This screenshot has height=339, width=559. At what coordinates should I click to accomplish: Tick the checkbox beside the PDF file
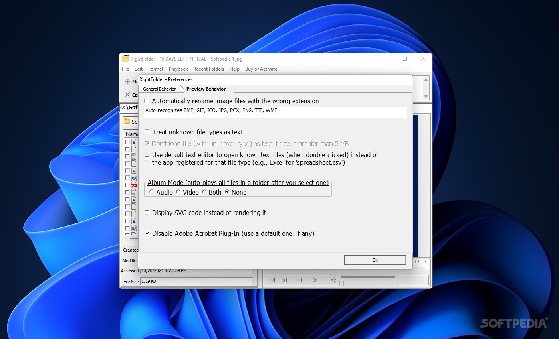click(127, 185)
